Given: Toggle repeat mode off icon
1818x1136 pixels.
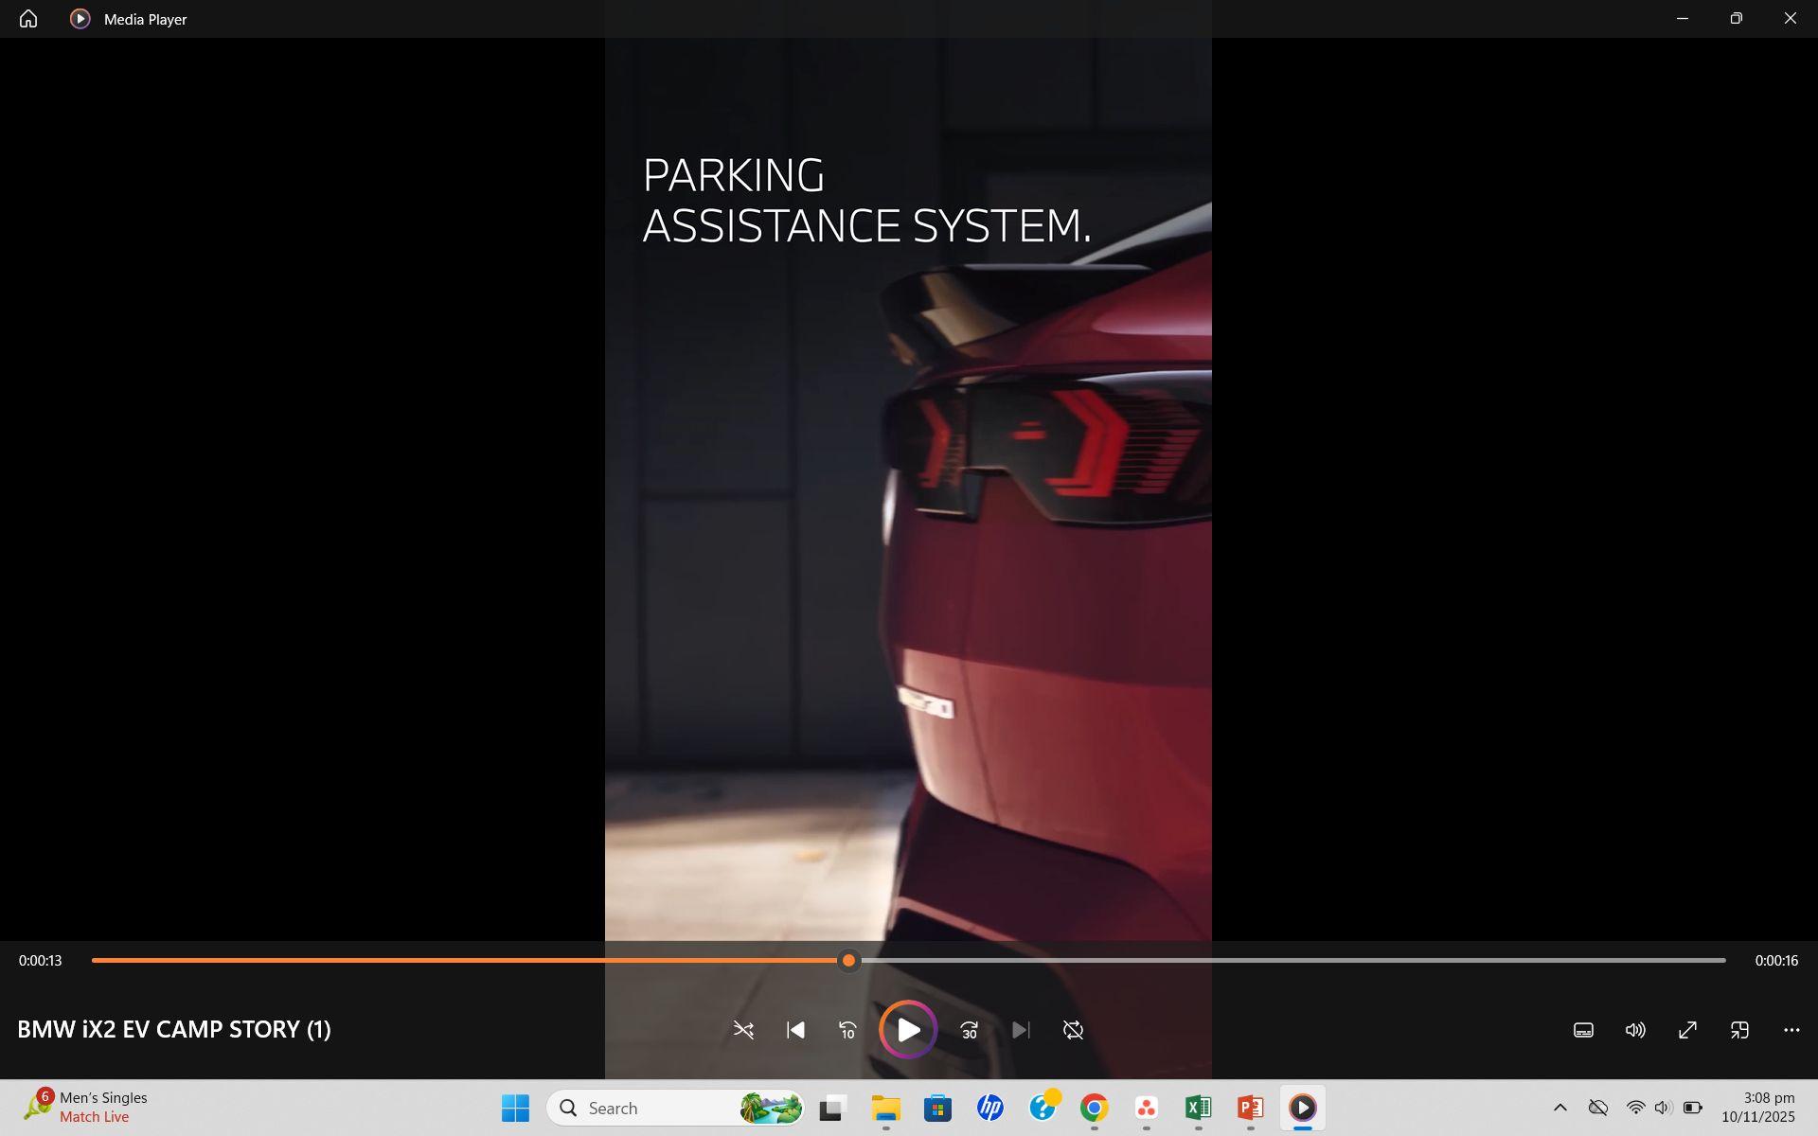Looking at the screenshot, I should click(x=1073, y=1030).
